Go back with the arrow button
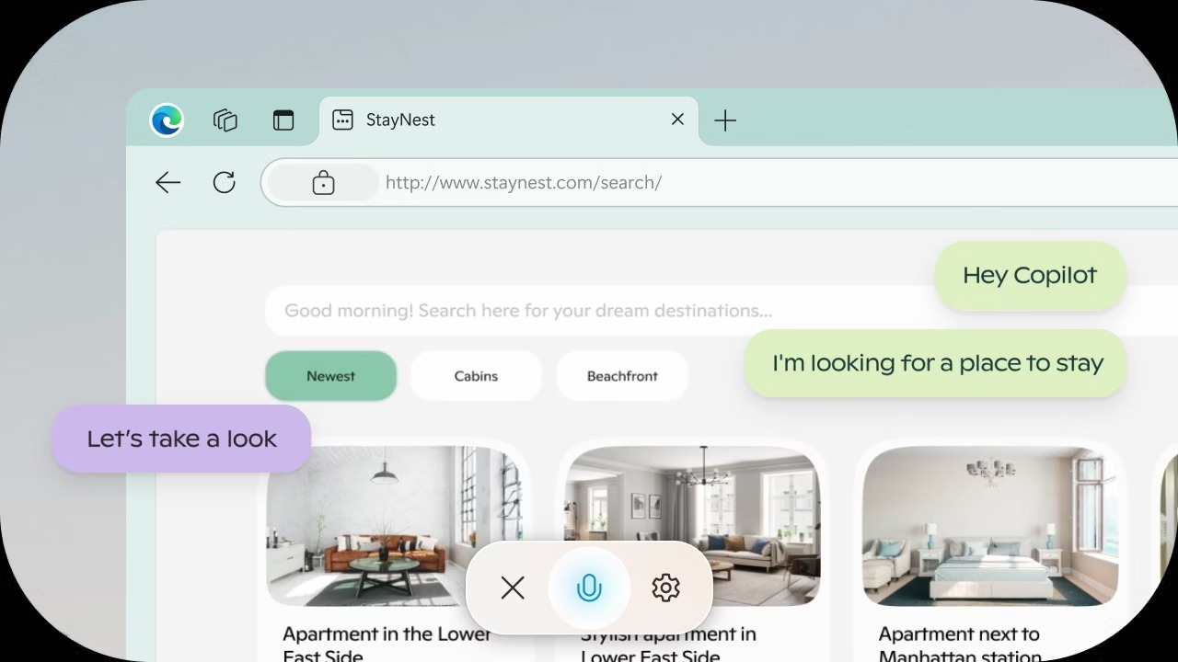This screenshot has width=1178, height=662. (x=167, y=182)
